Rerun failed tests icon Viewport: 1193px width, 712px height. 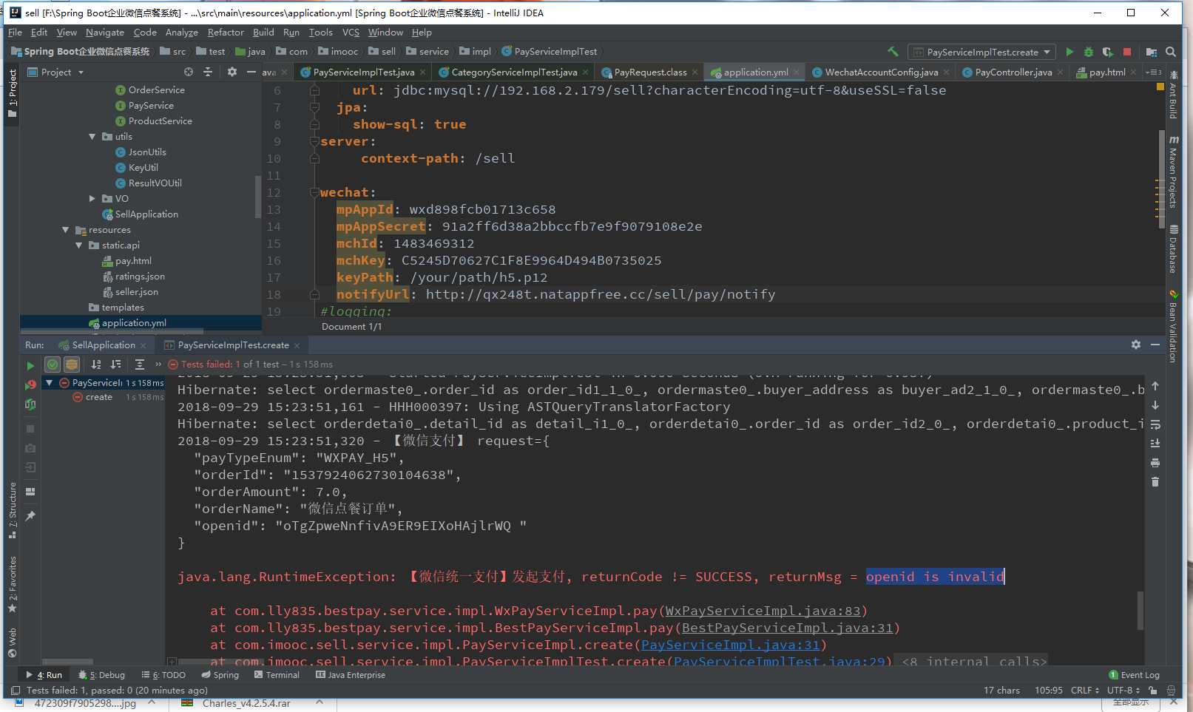point(30,384)
